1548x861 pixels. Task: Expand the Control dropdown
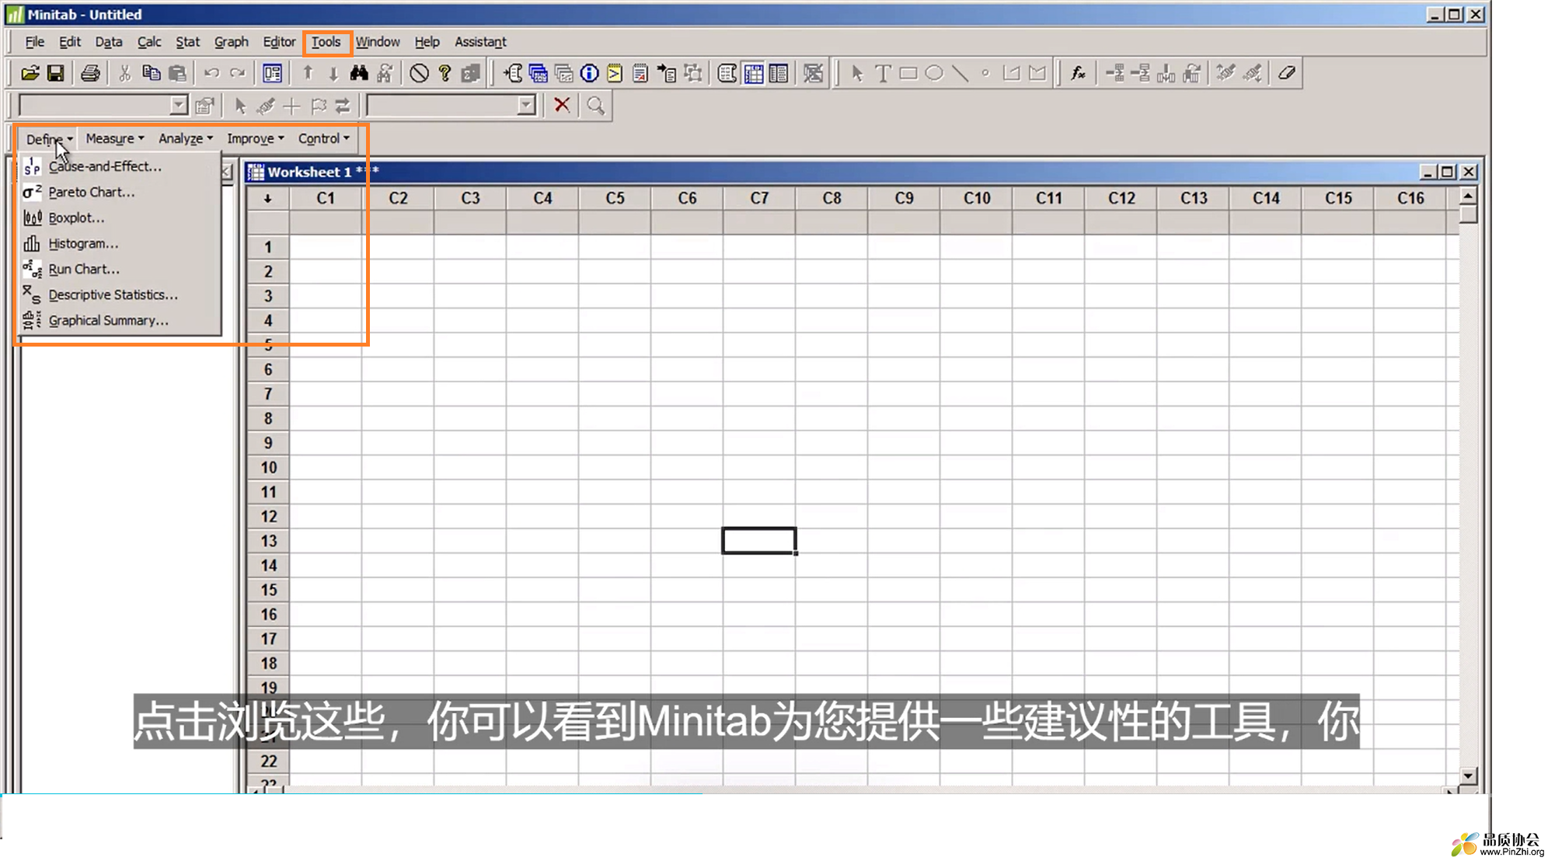(x=324, y=138)
